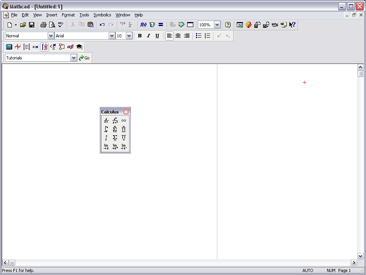Expand the 100% zoom dropdown
Viewport: 366px width, 275px height.
[x=217, y=25]
